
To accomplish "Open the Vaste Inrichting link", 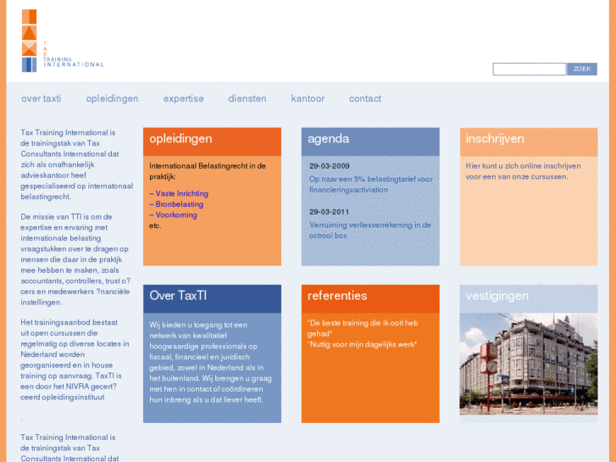I will tap(179, 193).
